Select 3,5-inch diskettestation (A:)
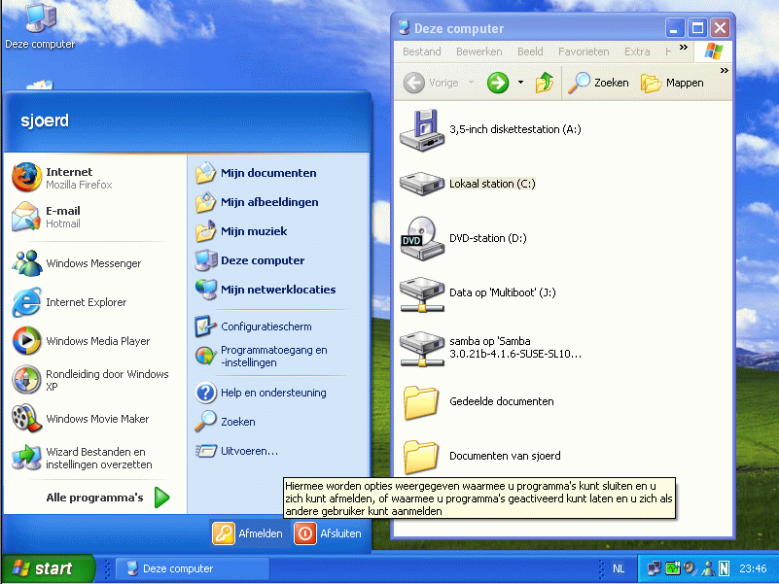Screen dimensions: 779x584 pos(490,130)
